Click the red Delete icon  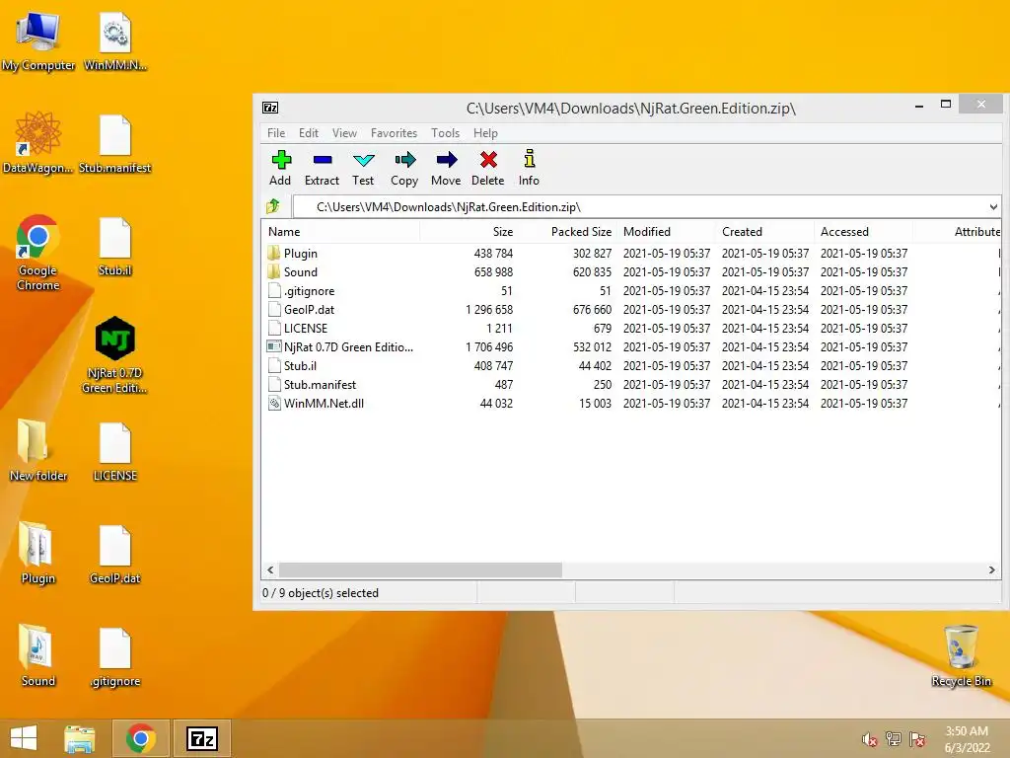pyautogui.click(x=488, y=160)
